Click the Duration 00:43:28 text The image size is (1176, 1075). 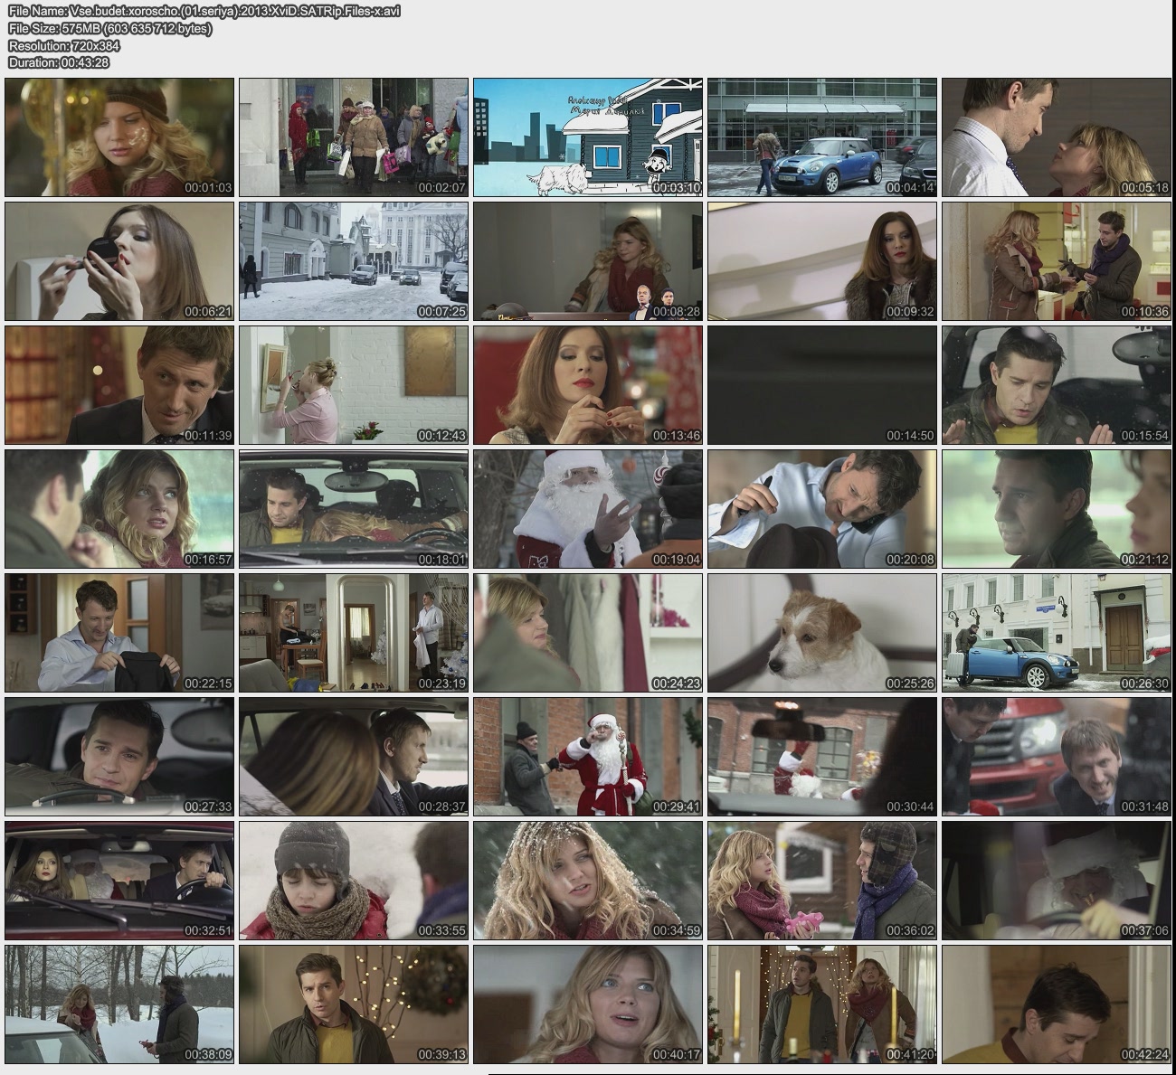coord(58,62)
